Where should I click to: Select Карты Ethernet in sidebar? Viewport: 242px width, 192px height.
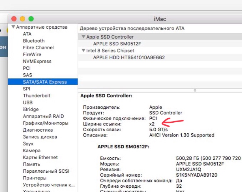(x=40, y=157)
